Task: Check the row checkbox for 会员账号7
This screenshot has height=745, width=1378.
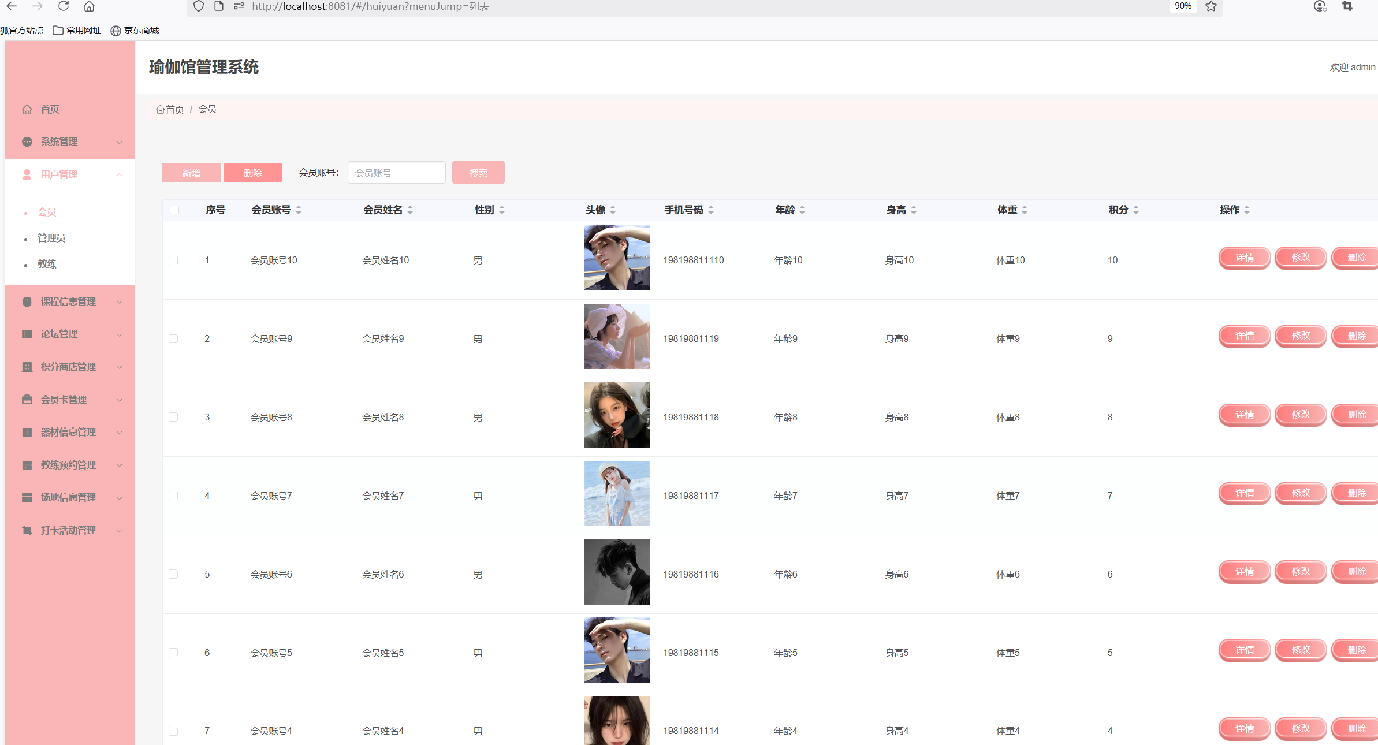Action: (x=173, y=496)
